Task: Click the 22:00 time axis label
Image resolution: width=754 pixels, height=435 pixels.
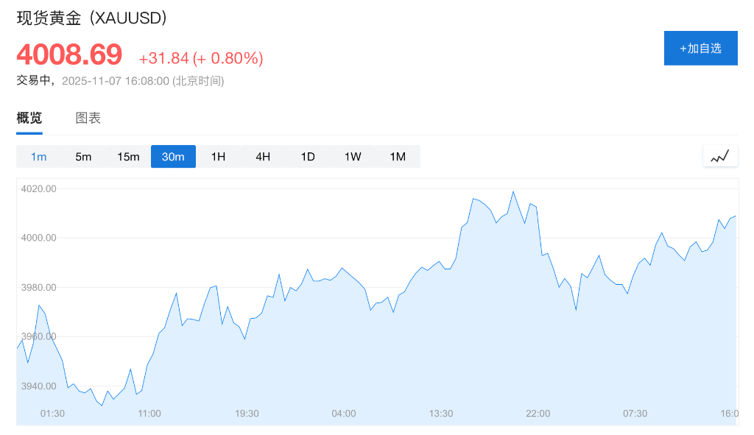Action: point(538,414)
